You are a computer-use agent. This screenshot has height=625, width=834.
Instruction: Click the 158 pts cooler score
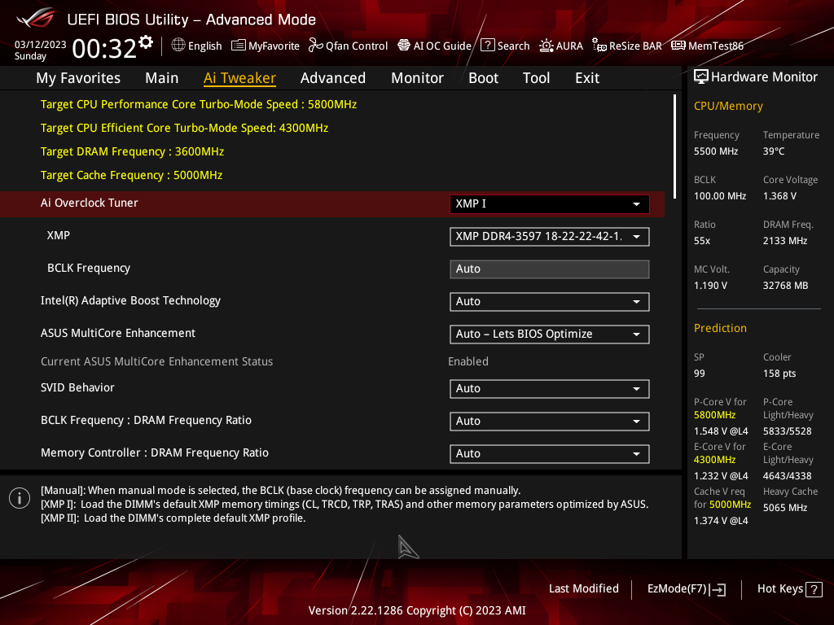pyautogui.click(x=779, y=374)
